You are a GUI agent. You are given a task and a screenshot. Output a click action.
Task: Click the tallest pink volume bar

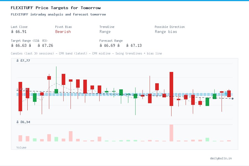171,133
